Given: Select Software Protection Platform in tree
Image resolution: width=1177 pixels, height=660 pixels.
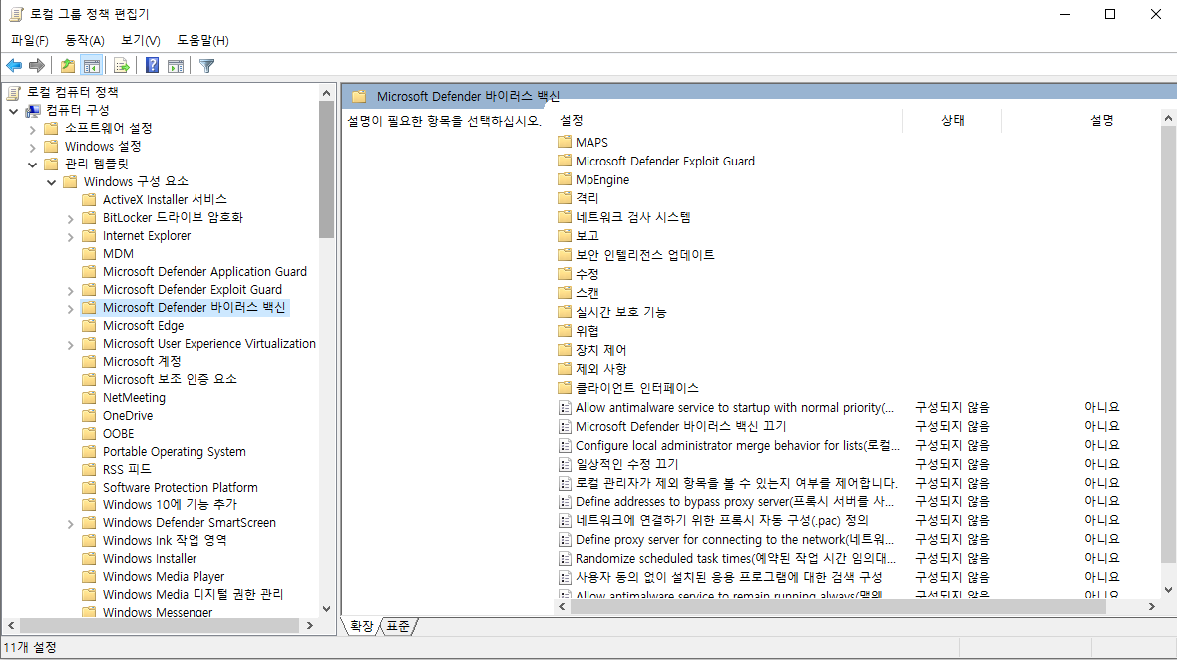Looking at the screenshot, I should tap(181, 487).
